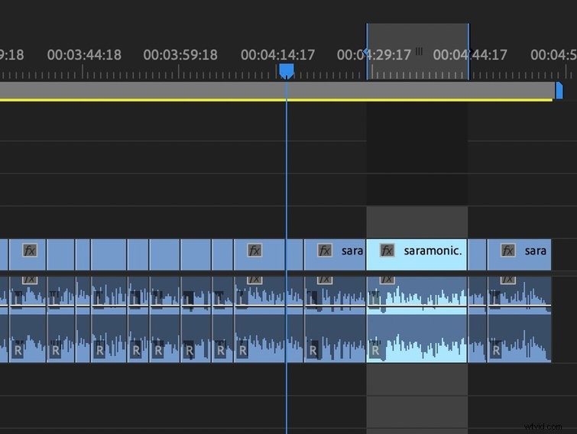Viewport: 577px width, 434px height.
Task: Click the In point marker on the time ruler
Action: 366,51
